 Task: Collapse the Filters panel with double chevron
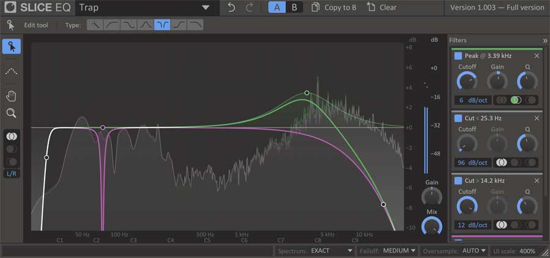tap(544, 41)
